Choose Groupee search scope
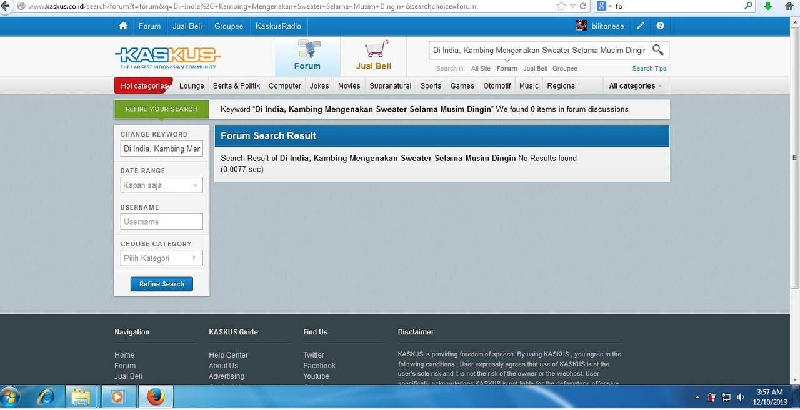800x410 pixels. click(x=565, y=69)
